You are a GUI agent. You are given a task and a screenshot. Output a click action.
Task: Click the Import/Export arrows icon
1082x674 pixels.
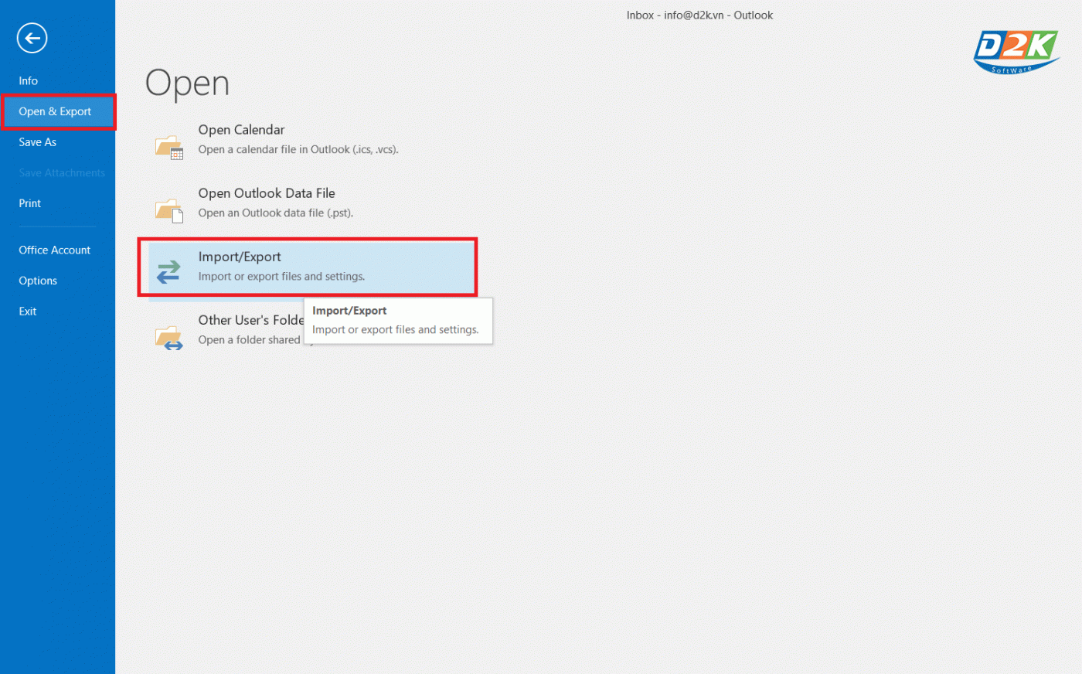[168, 272]
